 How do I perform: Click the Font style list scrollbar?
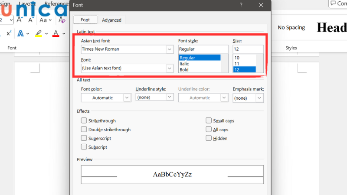click(224, 63)
